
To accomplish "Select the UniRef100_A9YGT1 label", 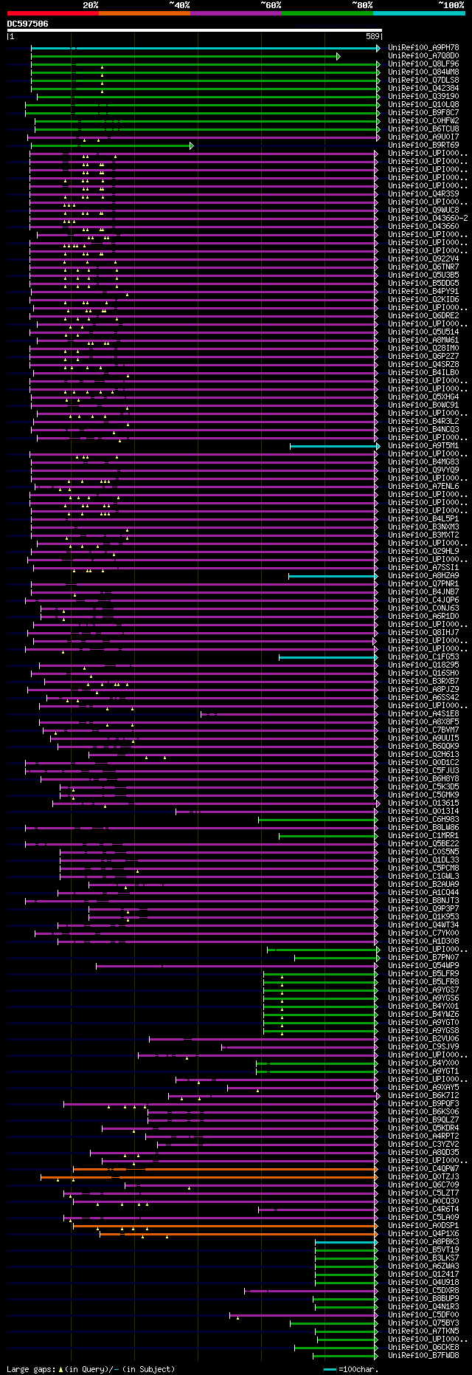I will [x=423, y=1071].
